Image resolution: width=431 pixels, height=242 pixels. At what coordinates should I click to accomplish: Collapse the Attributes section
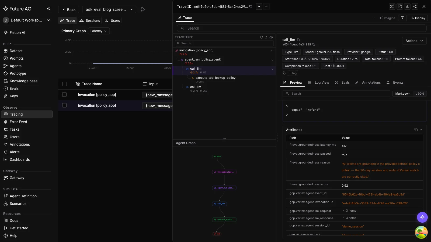coord(421,130)
